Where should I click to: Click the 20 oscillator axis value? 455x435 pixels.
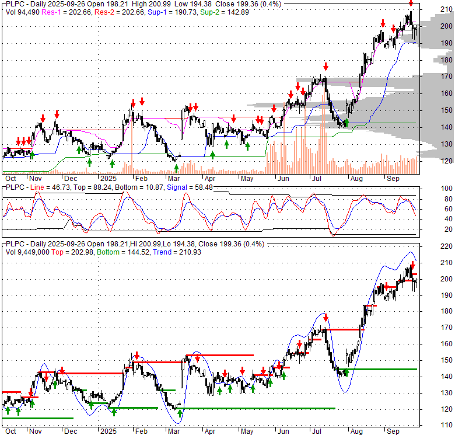pos(449,229)
